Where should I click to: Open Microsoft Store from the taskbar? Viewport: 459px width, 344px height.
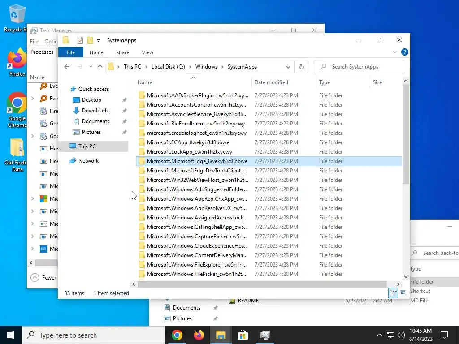click(242, 335)
